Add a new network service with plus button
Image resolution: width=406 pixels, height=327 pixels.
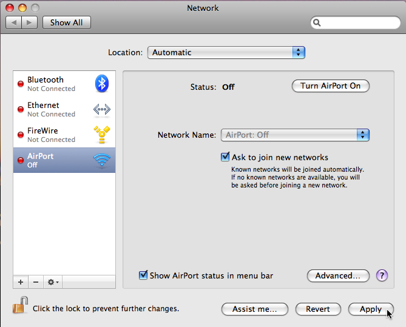tap(21, 282)
